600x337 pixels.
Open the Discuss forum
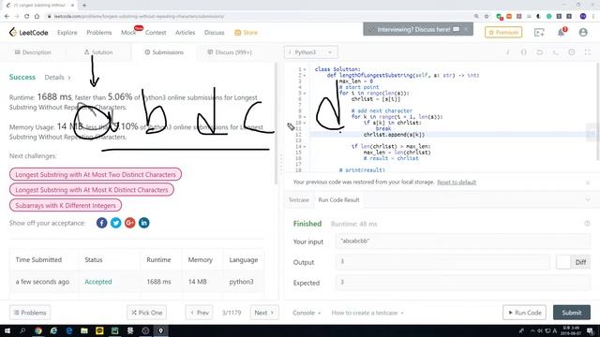click(215, 33)
